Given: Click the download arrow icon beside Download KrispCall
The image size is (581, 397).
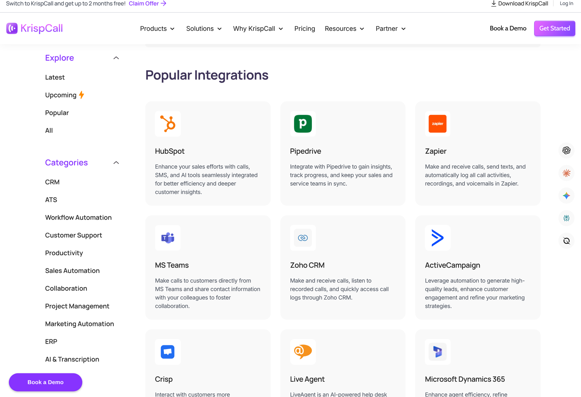Looking at the screenshot, I should (x=493, y=4).
